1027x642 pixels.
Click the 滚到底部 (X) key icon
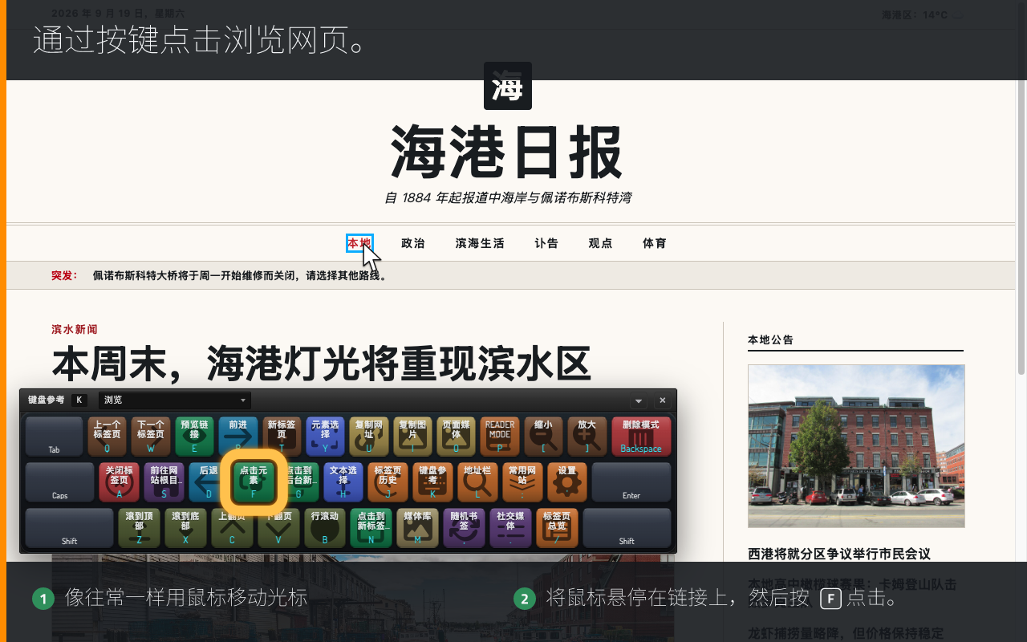point(185,528)
